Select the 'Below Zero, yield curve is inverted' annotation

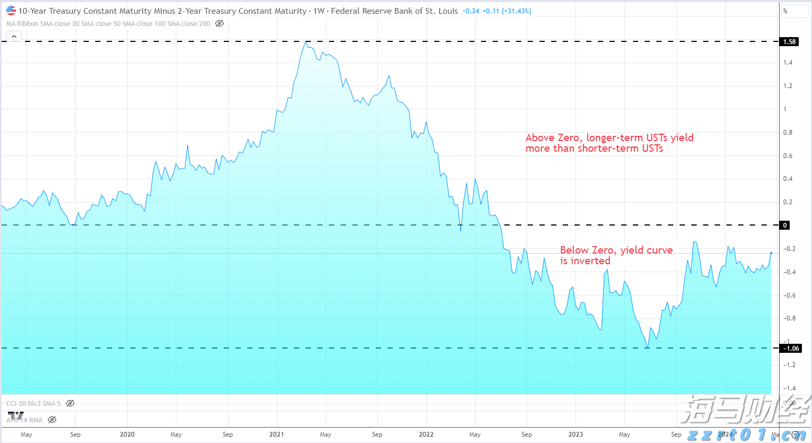tap(616, 255)
